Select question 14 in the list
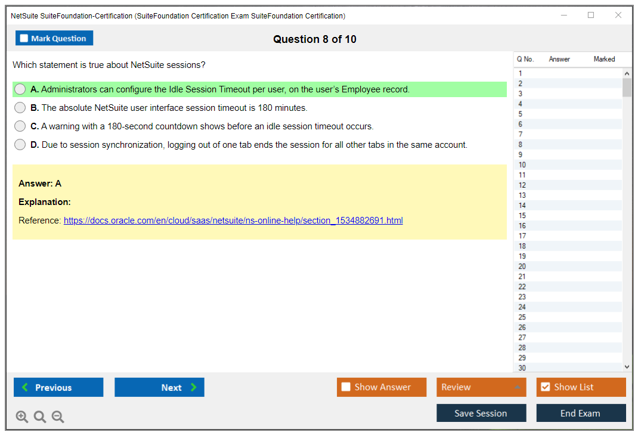641x438 pixels. [x=568, y=206]
